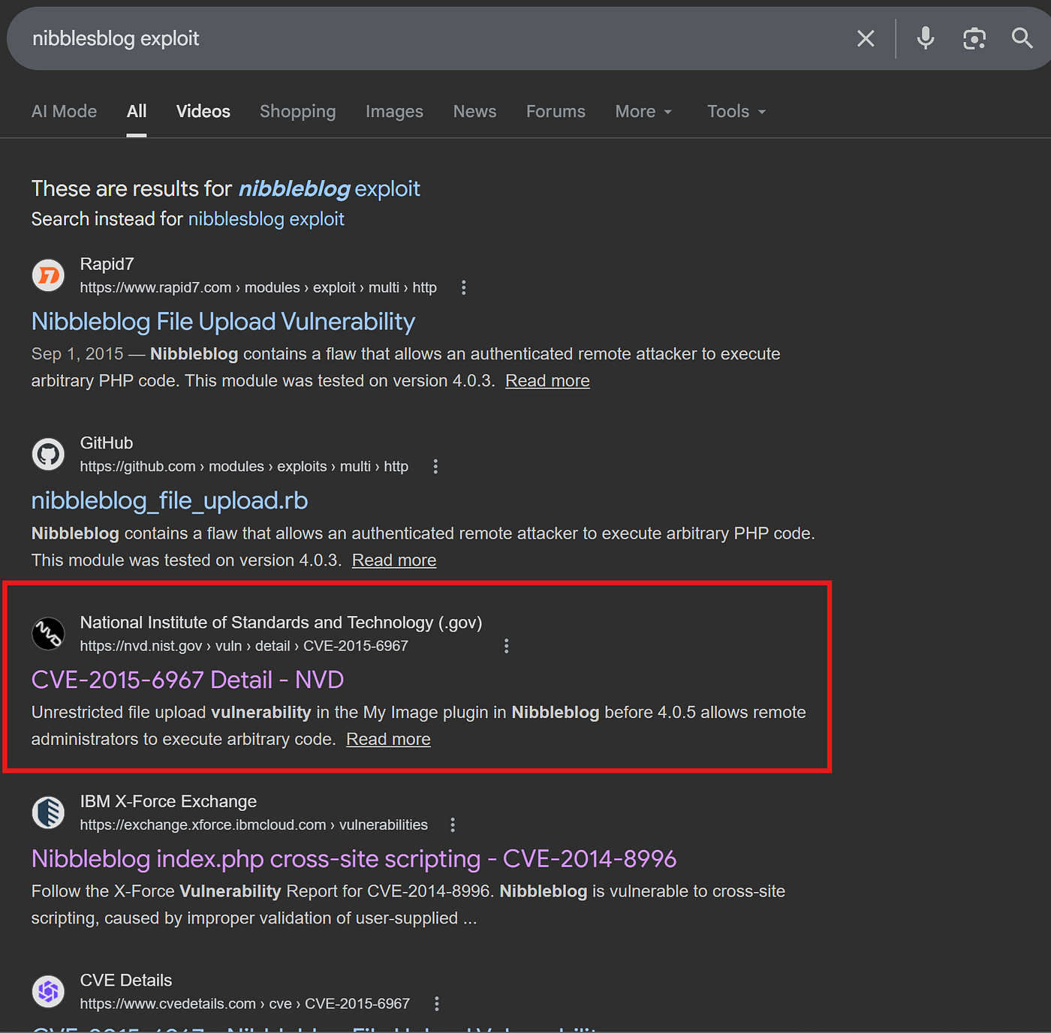
Task: Select the All results tab
Action: click(137, 111)
